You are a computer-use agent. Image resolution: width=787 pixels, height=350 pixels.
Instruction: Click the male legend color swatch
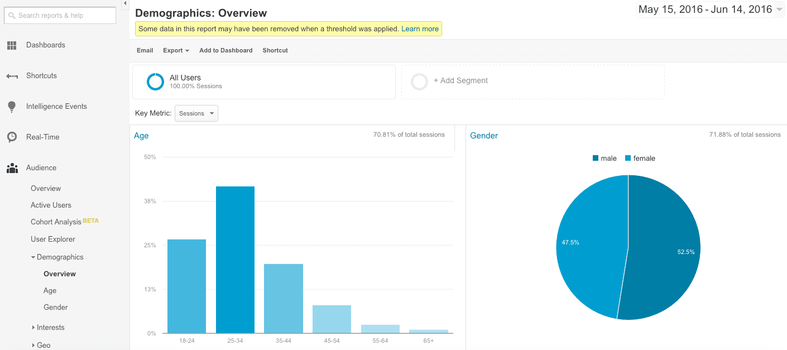point(596,159)
